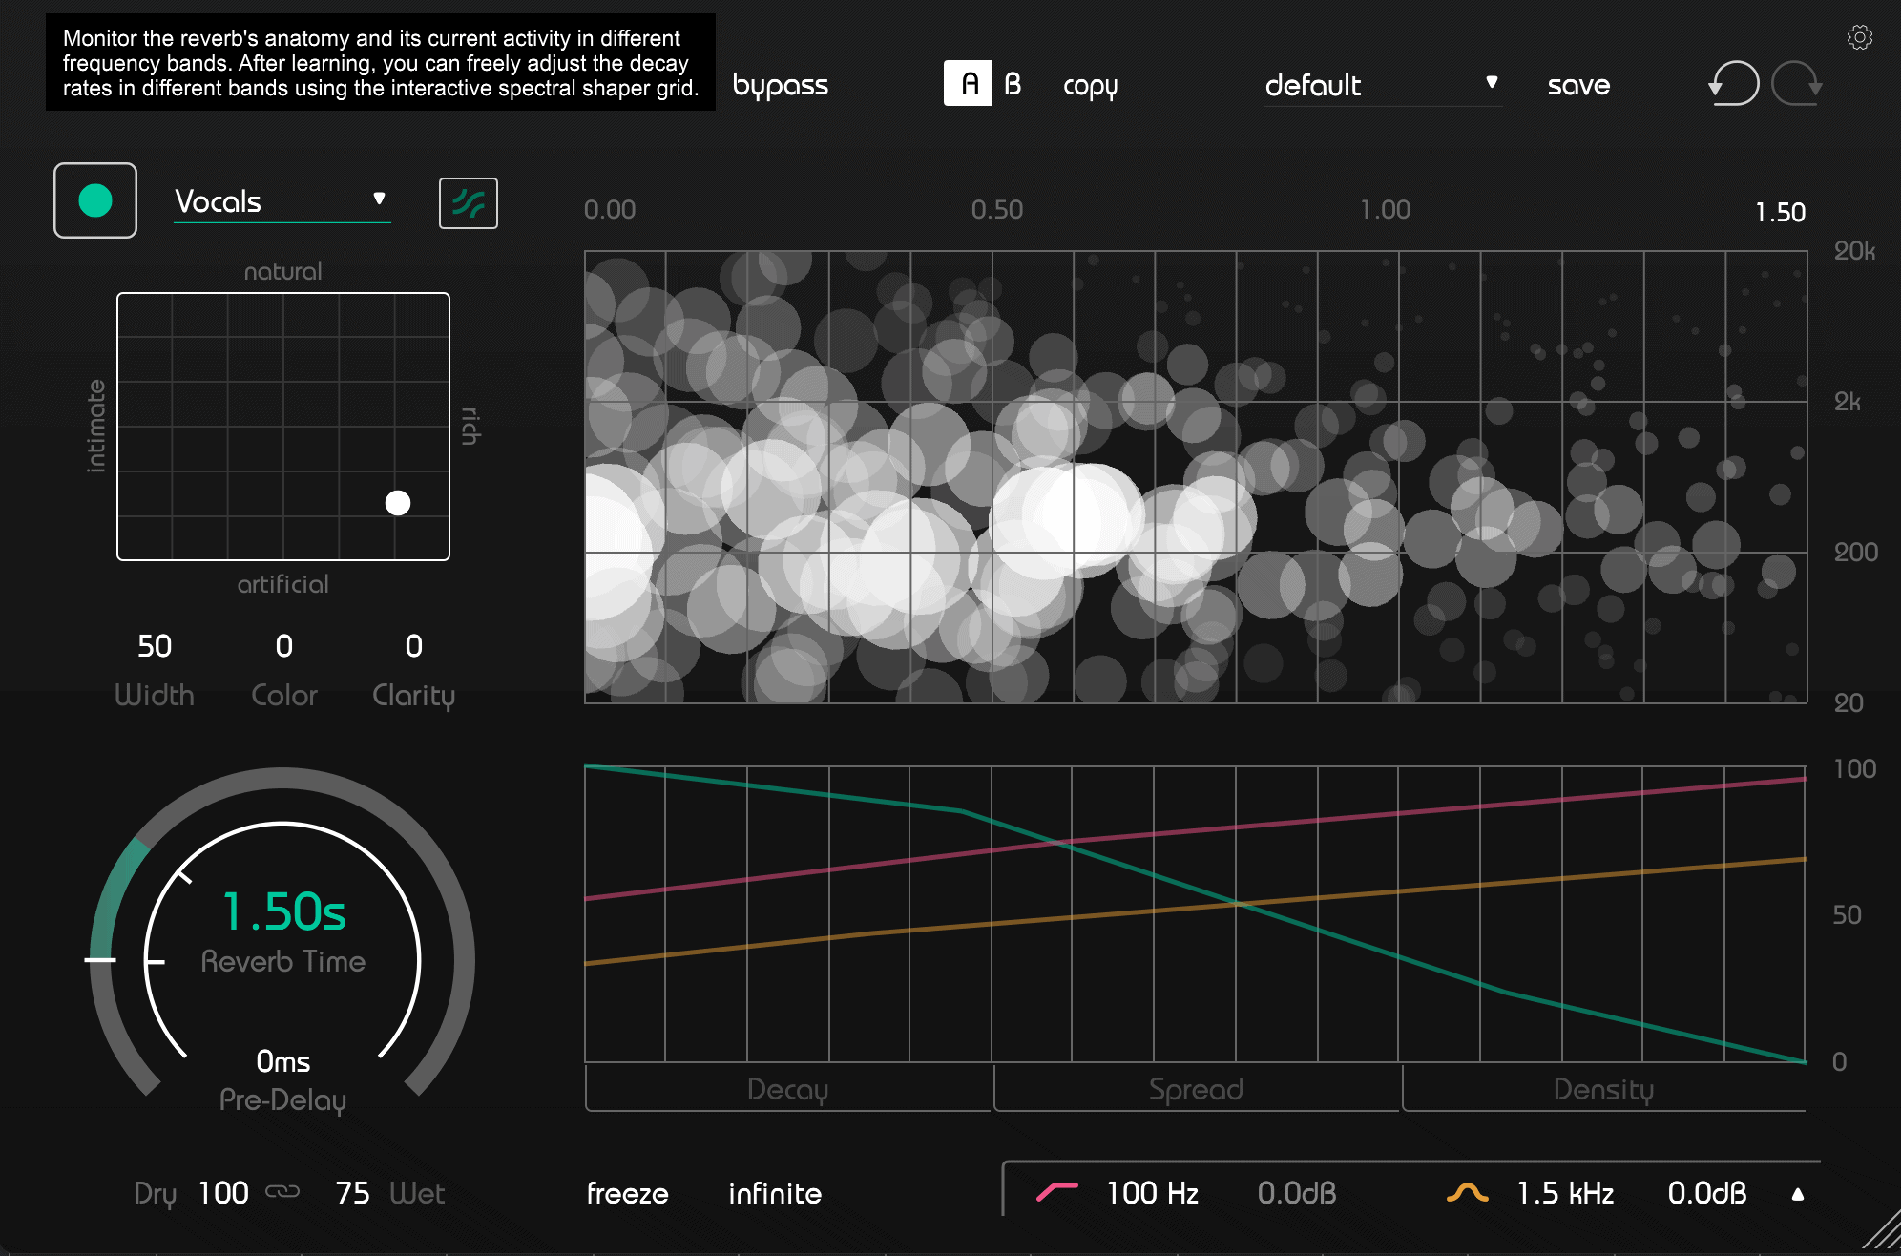Select preset state A
The image size is (1901, 1256).
[x=968, y=83]
